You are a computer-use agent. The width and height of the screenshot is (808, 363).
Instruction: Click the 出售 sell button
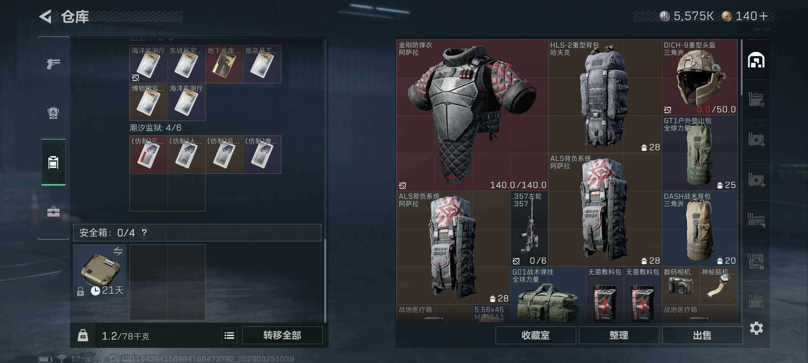click(702, 335)
